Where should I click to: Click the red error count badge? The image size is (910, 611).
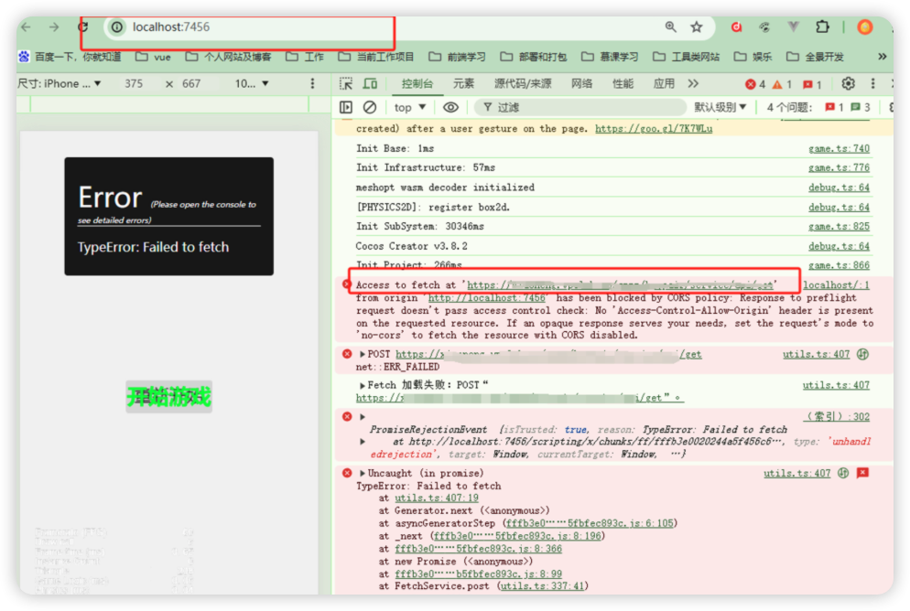[x=755, y=84]
